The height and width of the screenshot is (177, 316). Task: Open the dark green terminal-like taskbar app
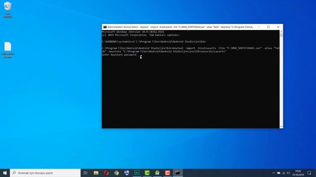tap(137, 173)
